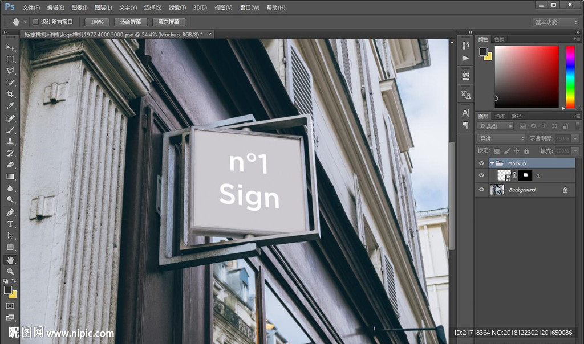
Task: Select the Eyedropper tool
Action: [10, 105]
